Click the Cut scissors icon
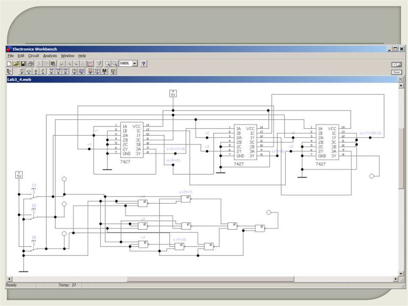This screenshot has width=408, height=306. coord(39,63)
